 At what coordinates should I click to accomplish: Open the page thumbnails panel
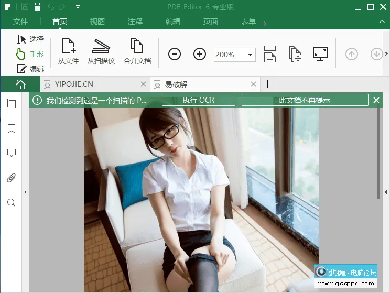pyautogui.click(x=12, y=103)
